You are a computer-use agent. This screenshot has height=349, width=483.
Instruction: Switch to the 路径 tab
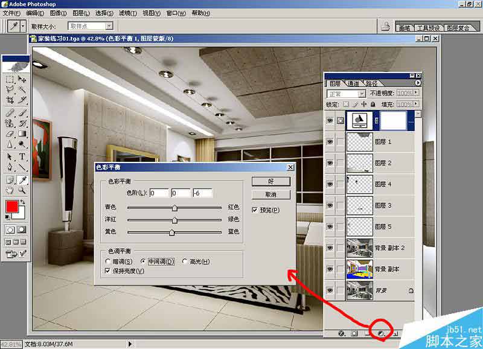coord(372,83)
